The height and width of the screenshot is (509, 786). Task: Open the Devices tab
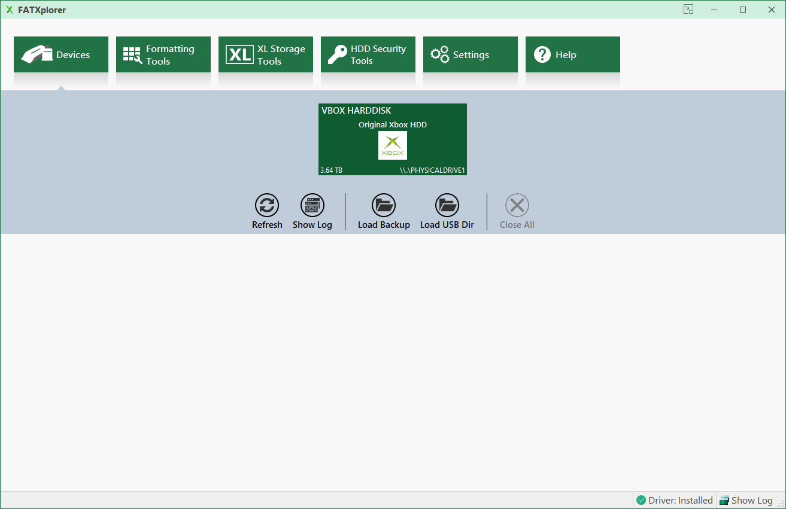61,54
